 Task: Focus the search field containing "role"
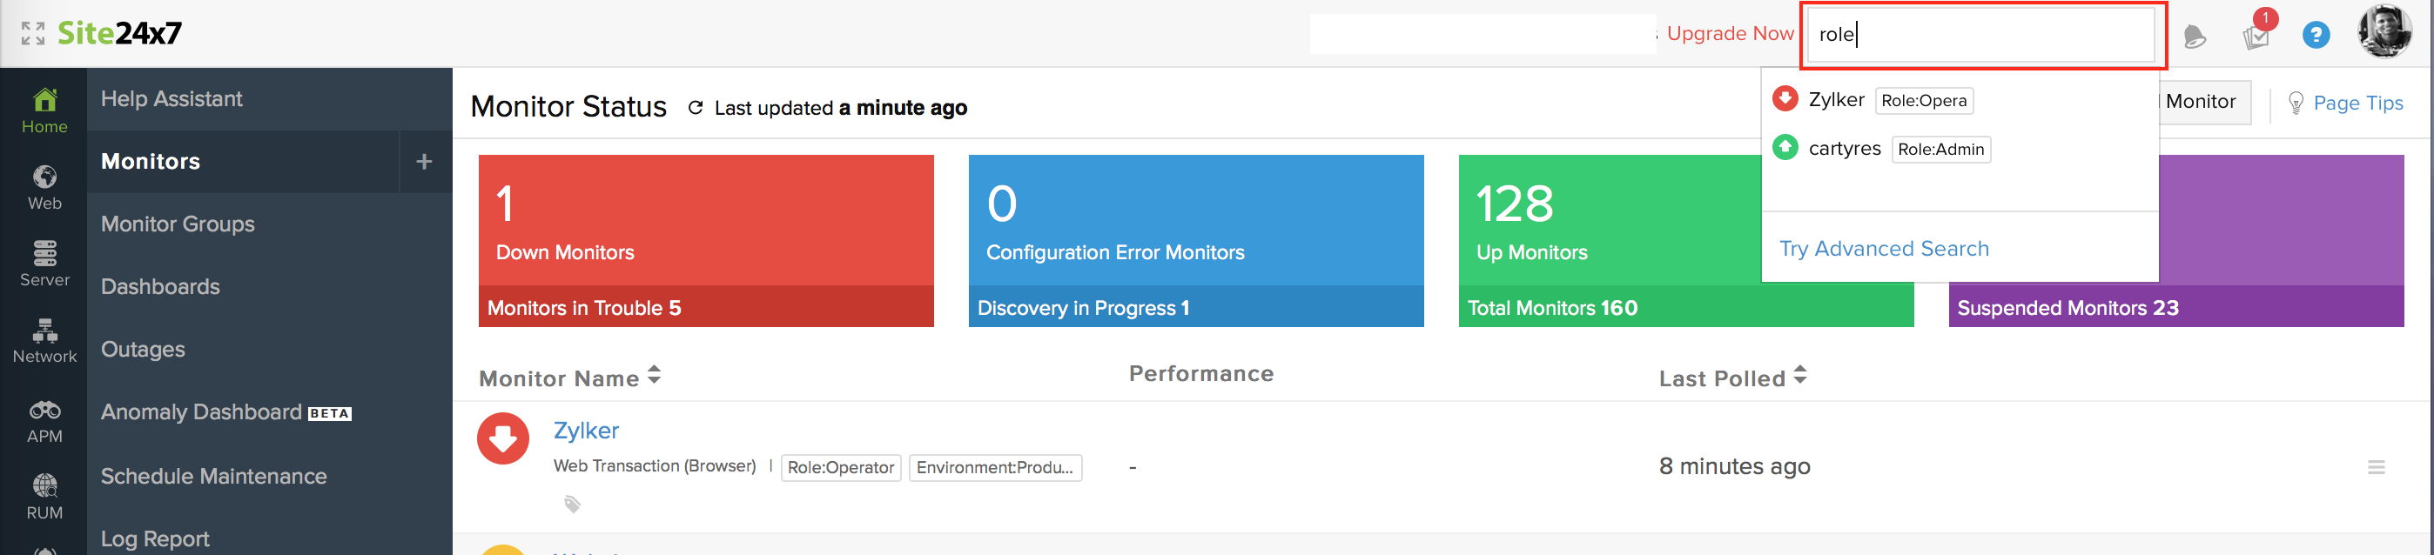pos(1982,35)
